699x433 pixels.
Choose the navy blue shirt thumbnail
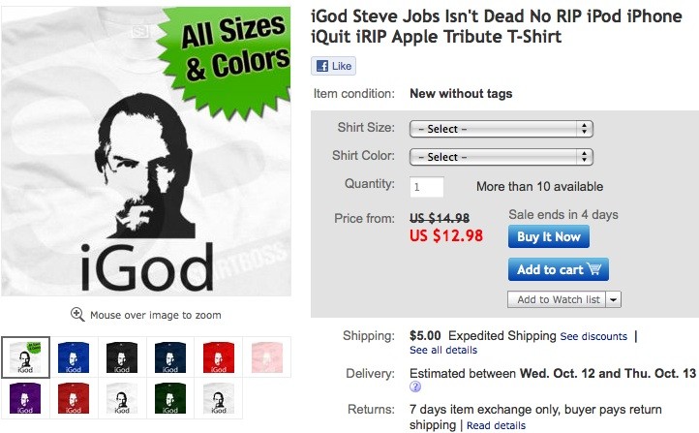[169, 357]
